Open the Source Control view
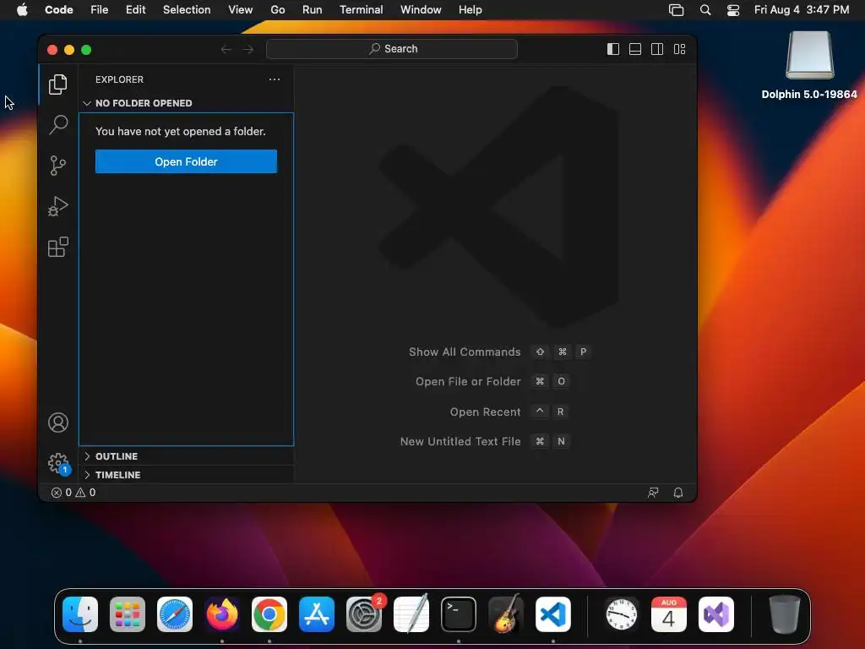This screenshot has width=865, height=649. pyautogui.click(x=58, y=166)
